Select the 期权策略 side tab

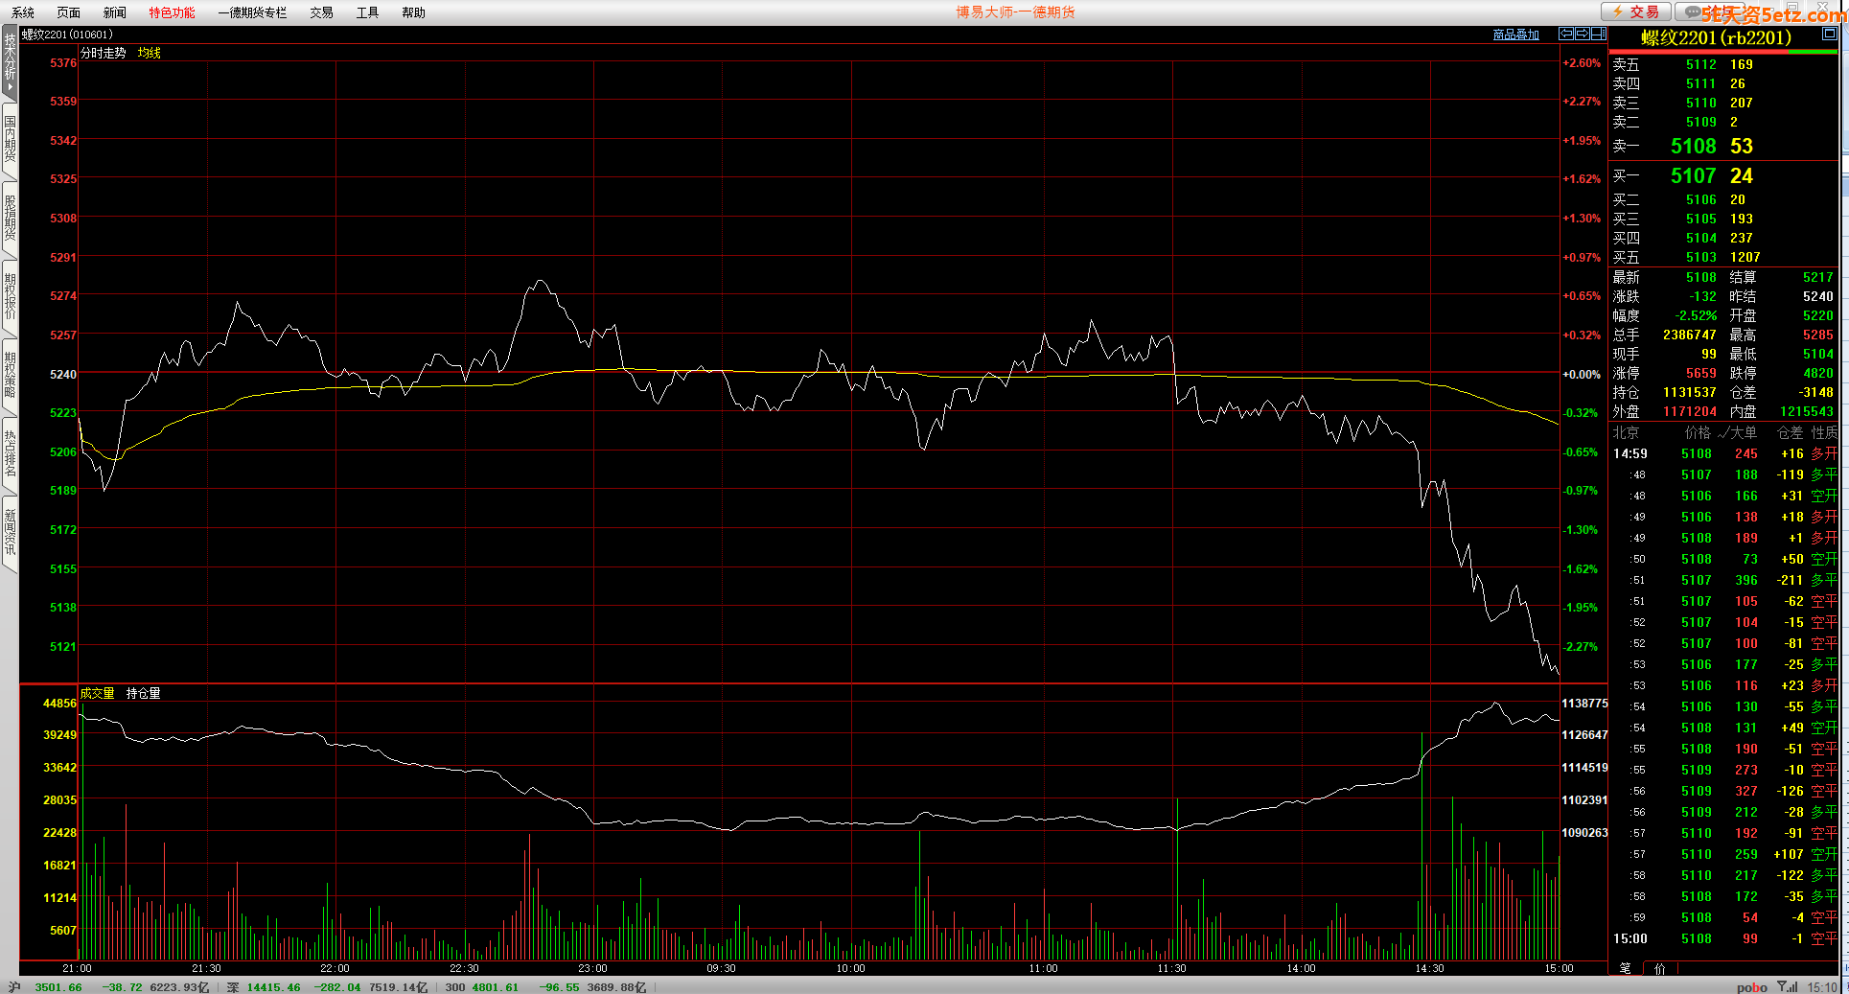click(10, 377)
